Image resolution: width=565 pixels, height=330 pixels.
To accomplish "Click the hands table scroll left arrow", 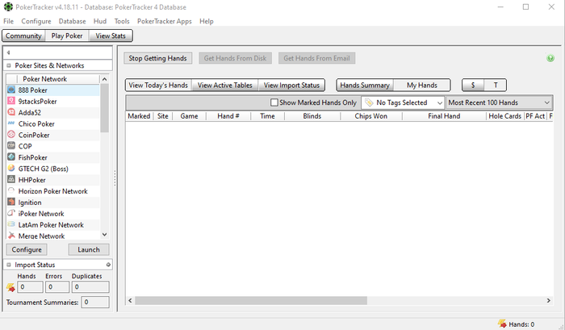I will coord(130,300).
